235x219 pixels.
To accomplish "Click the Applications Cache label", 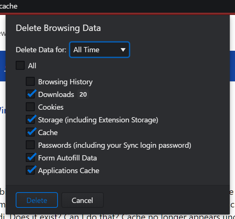I will (69, 171).
